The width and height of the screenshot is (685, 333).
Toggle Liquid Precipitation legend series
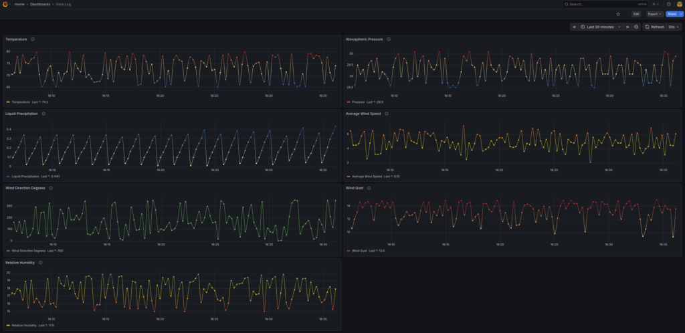25,177
